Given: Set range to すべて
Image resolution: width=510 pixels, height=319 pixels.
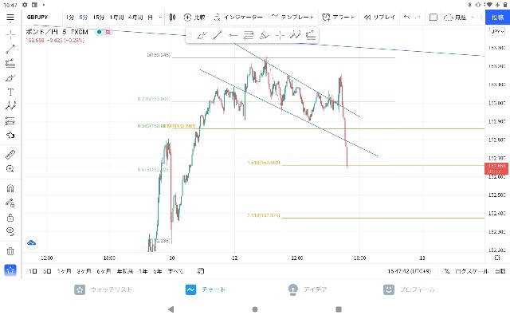Looking at the screenshot, I should [x=175, y=271].
